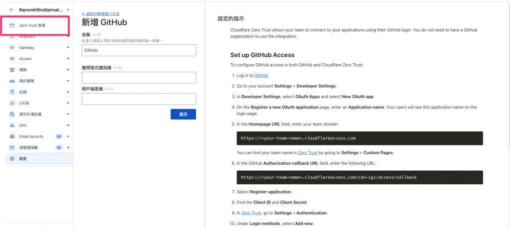Select the Email Security label
Image resolution: width=510 pixels, height=229 pixels.
[31, 136]
